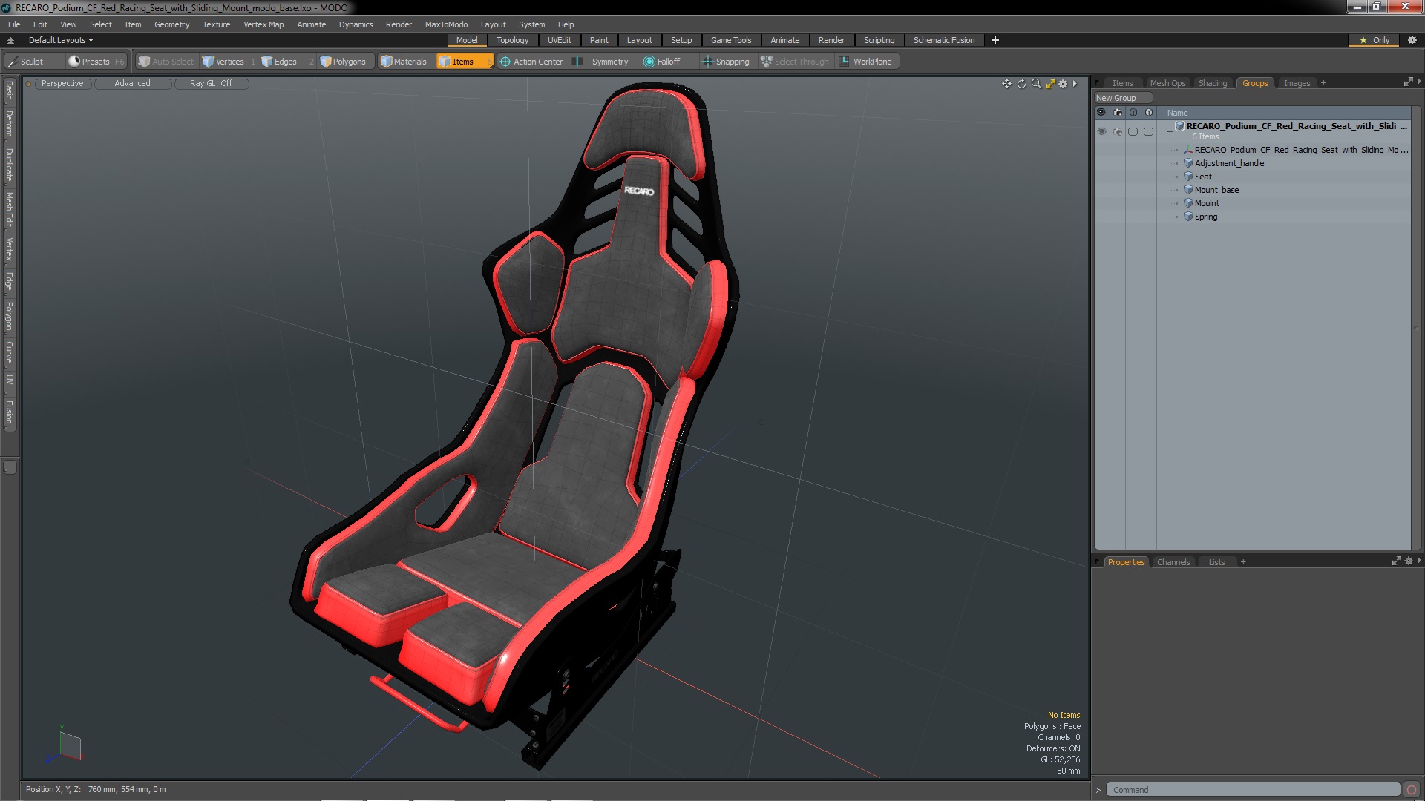This screenshot has height=801, width=1425.
Task: Open the Mesh Edit vertical tool tab
Action: pyautogui.click(x=9, y=210)
